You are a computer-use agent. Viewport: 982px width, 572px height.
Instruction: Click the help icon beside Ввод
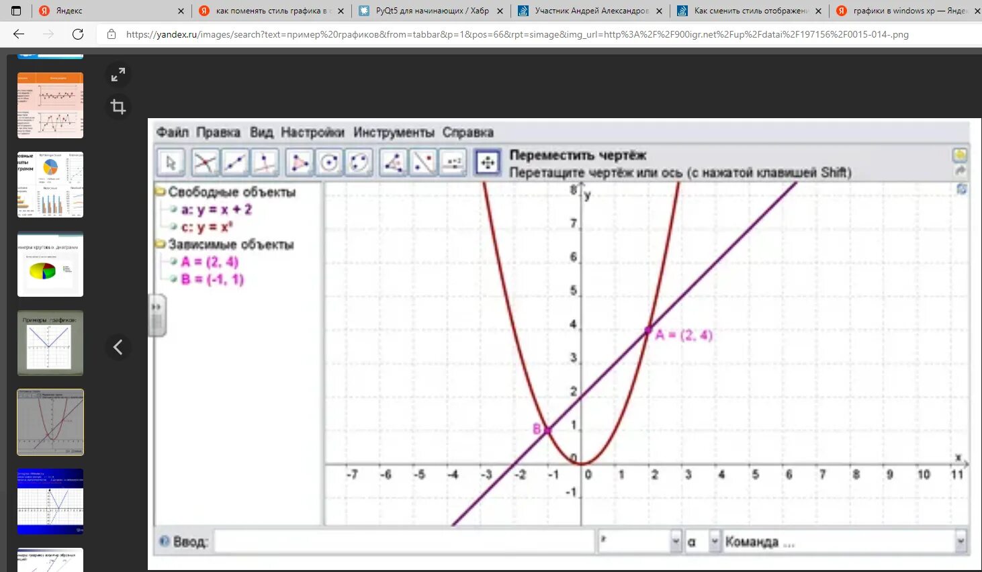point(164,541)
